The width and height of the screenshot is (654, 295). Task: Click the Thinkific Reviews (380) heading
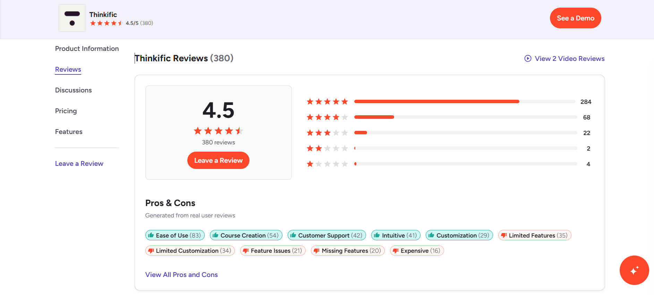184,58
